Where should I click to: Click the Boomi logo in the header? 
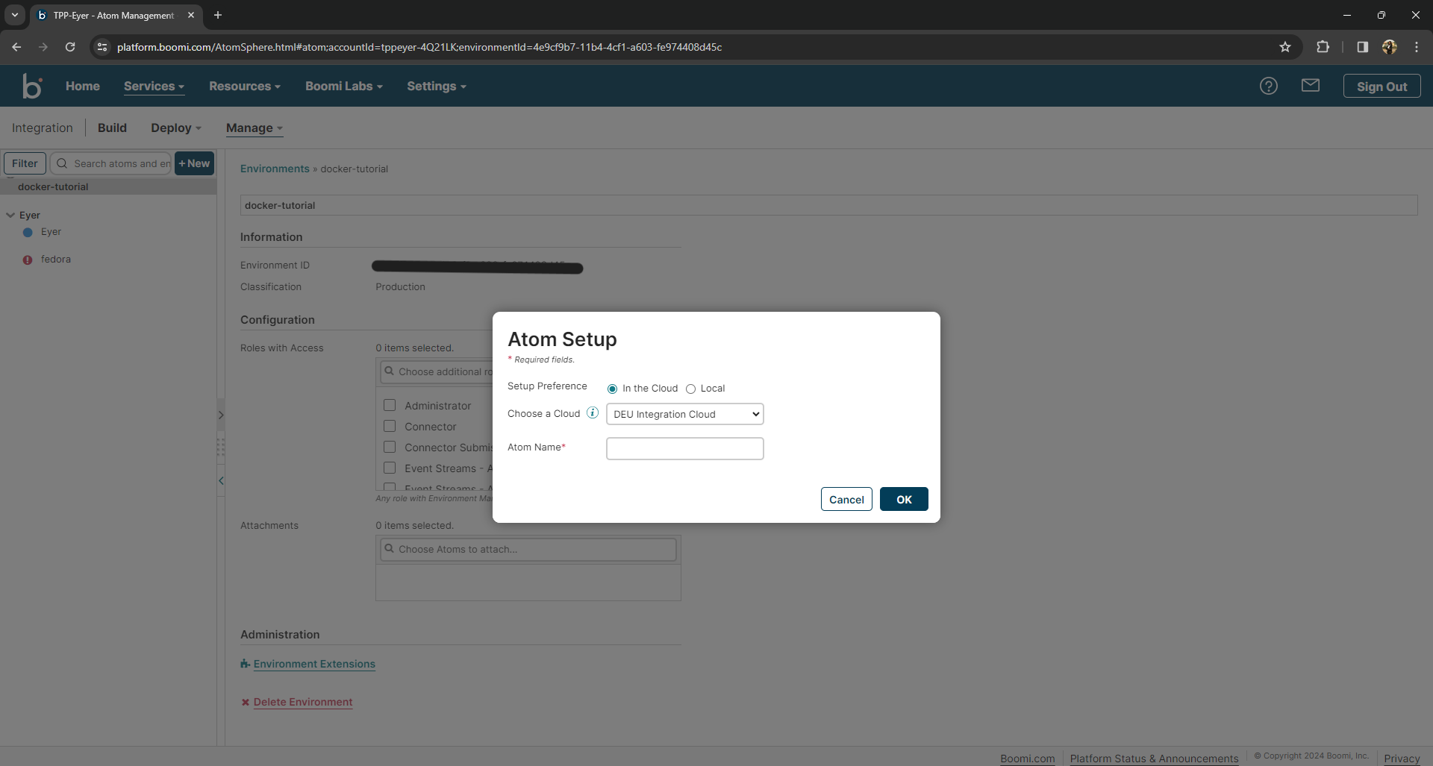coord(32,85)
